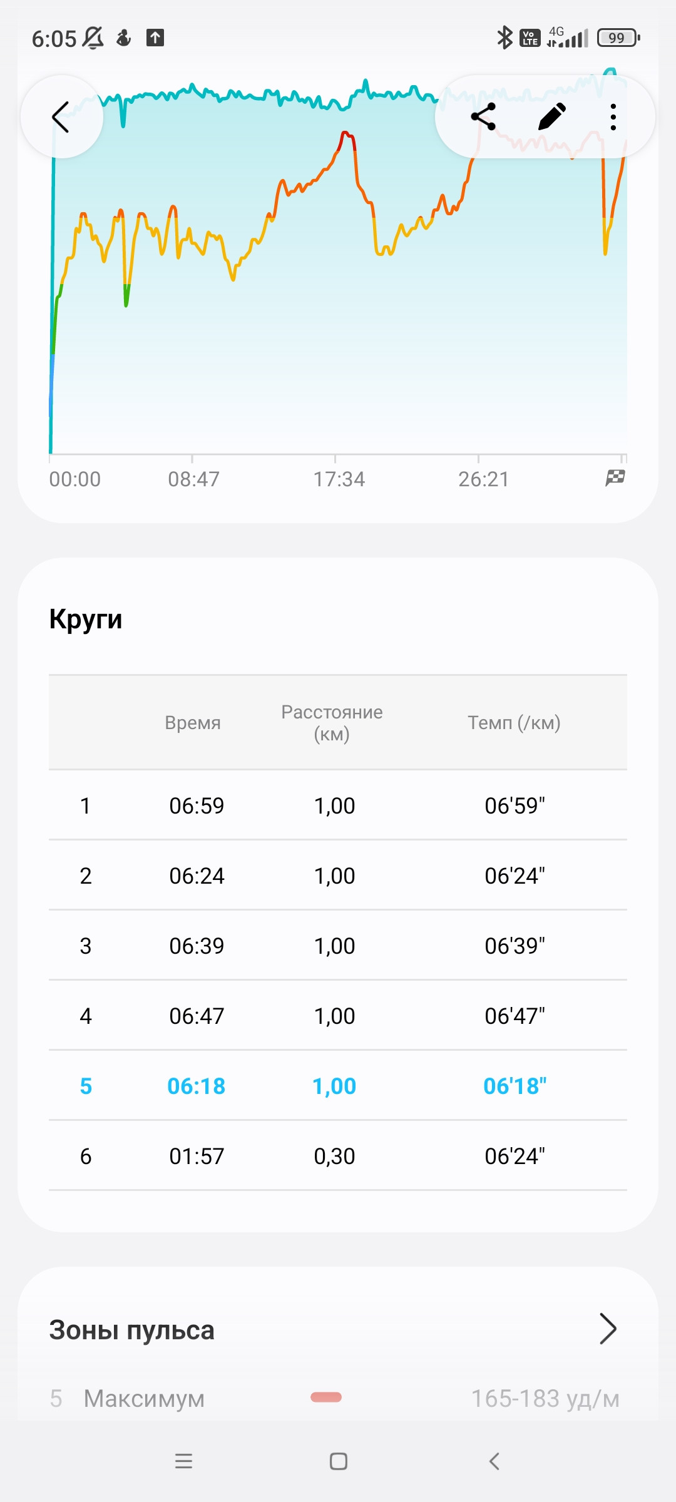Tap the back arrow button
This screenshot has width=676, height=1502.
[x=61, y=117]
